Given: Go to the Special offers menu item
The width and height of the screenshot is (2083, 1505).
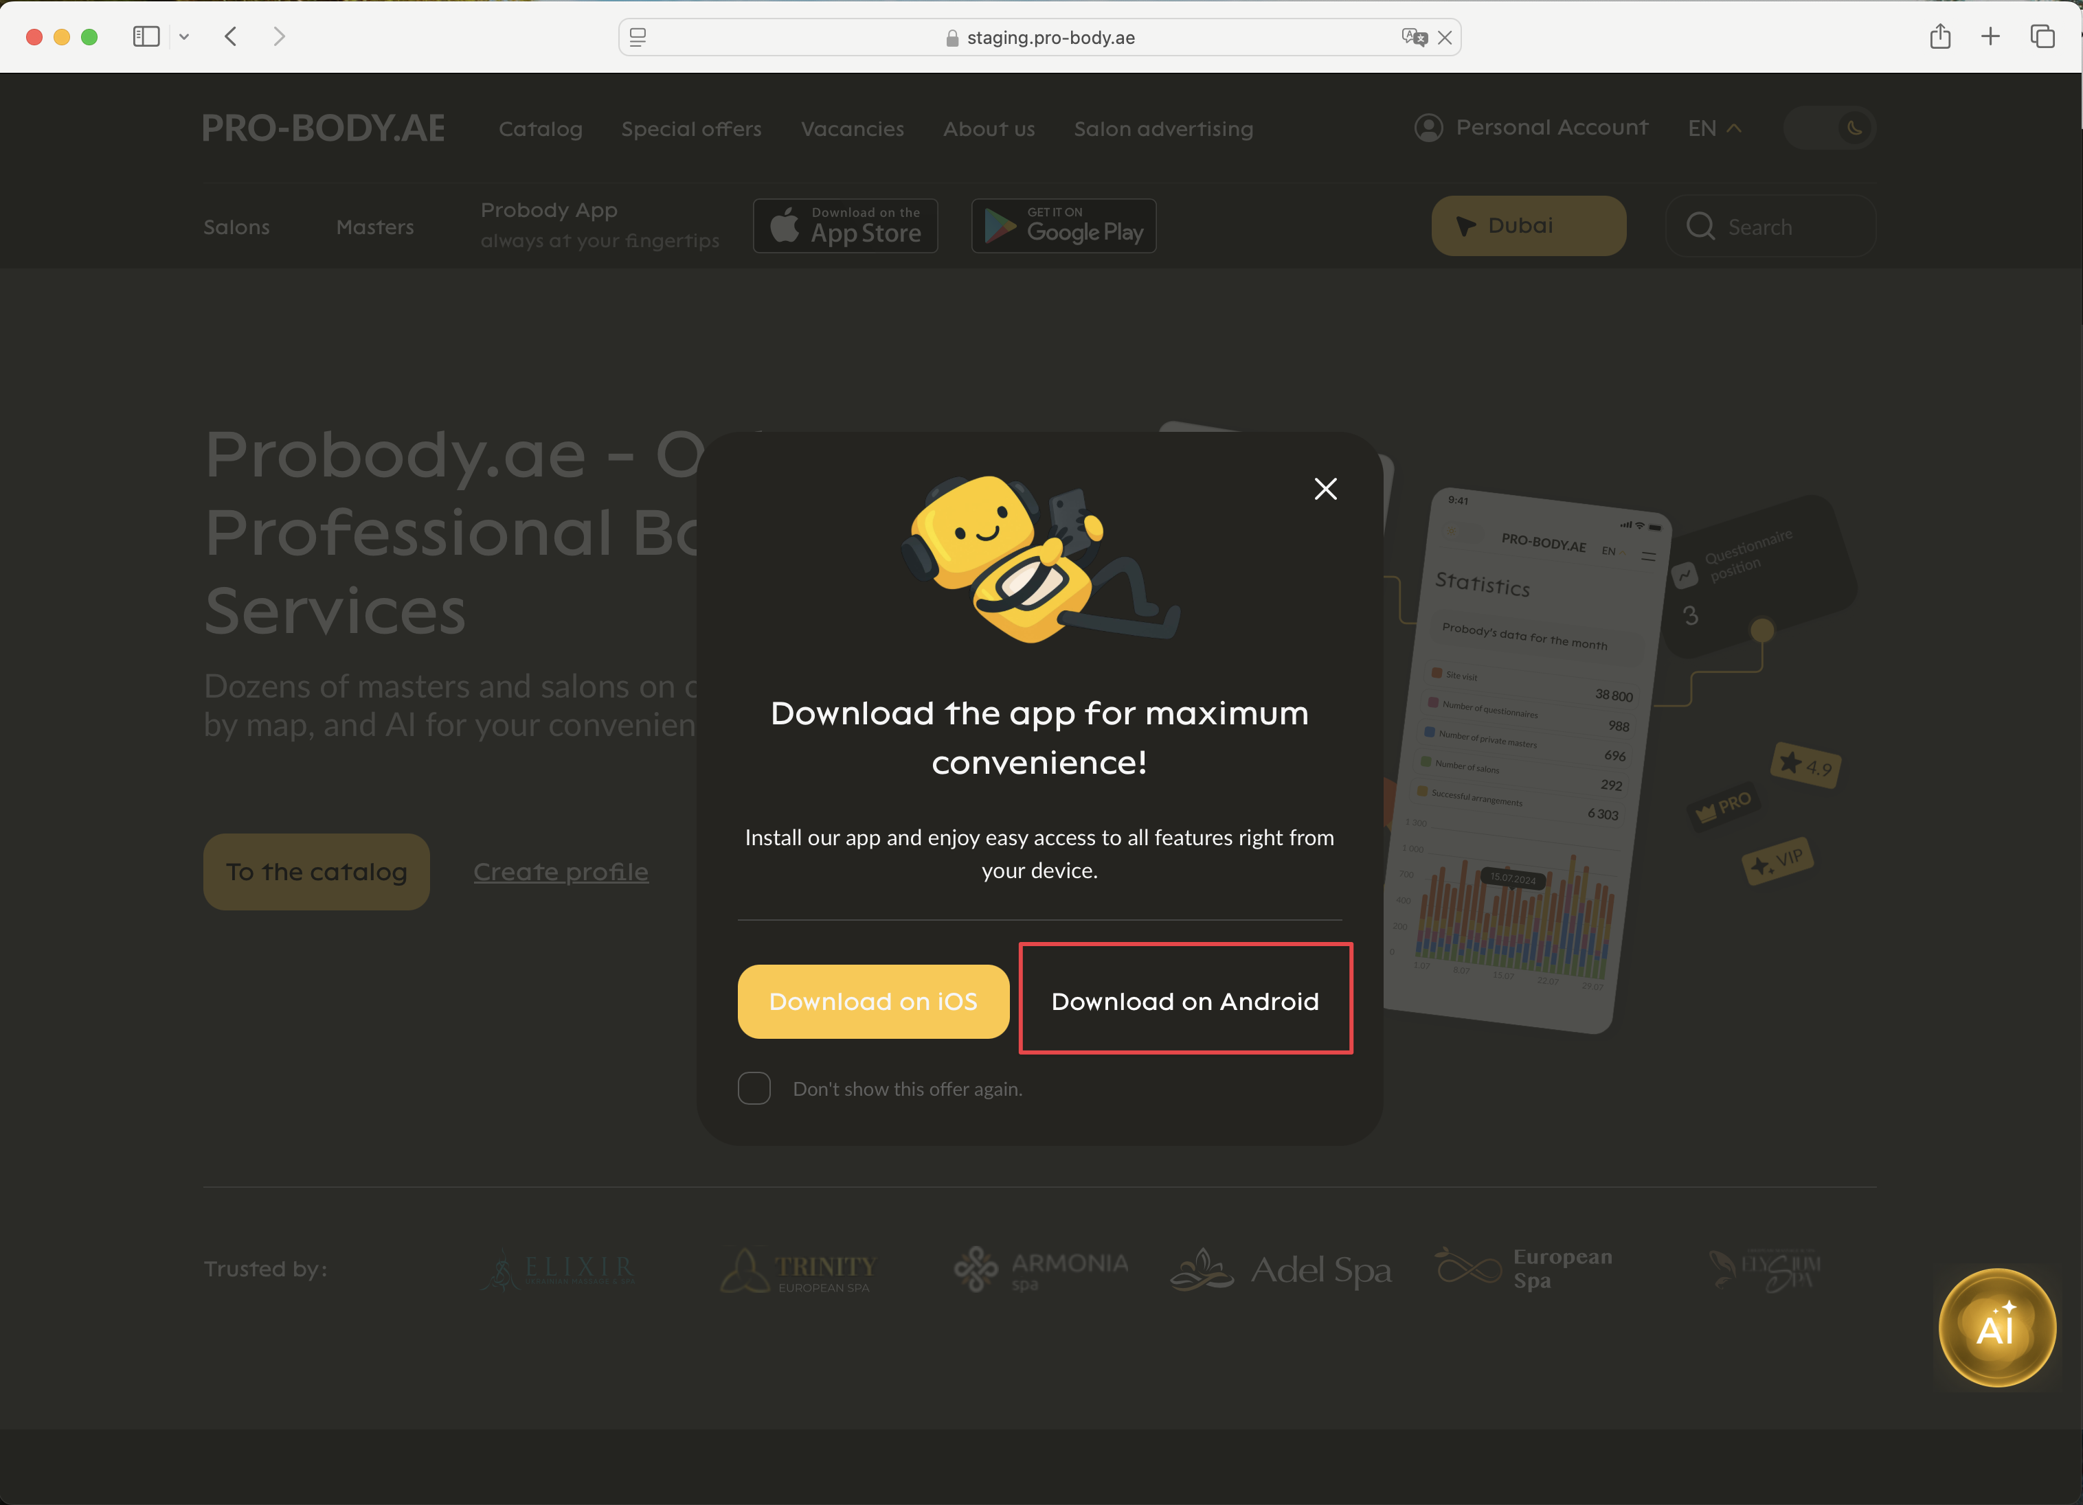Looking at the screenshot, I should (692, 128).
